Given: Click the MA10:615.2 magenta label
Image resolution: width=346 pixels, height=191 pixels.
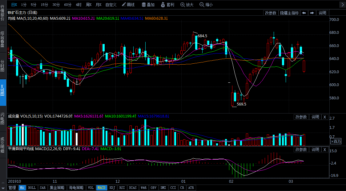Looking at the screenshot, I should click(x=83, y=18).
